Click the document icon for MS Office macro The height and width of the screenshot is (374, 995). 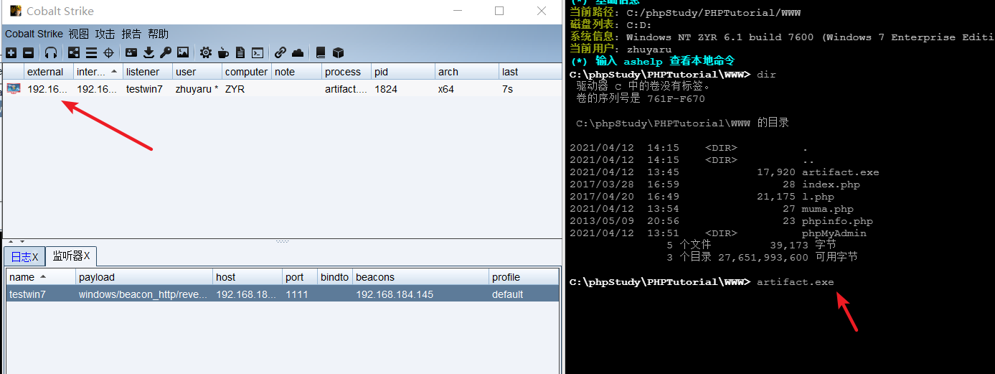click(240, 52)
